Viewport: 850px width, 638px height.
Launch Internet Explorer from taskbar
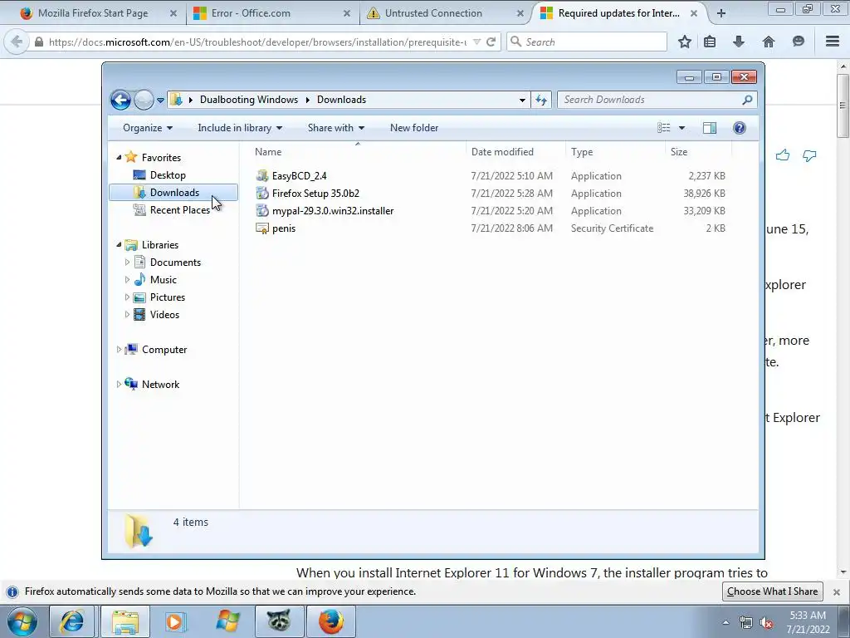pyautogui.click(x=73, y=621)
